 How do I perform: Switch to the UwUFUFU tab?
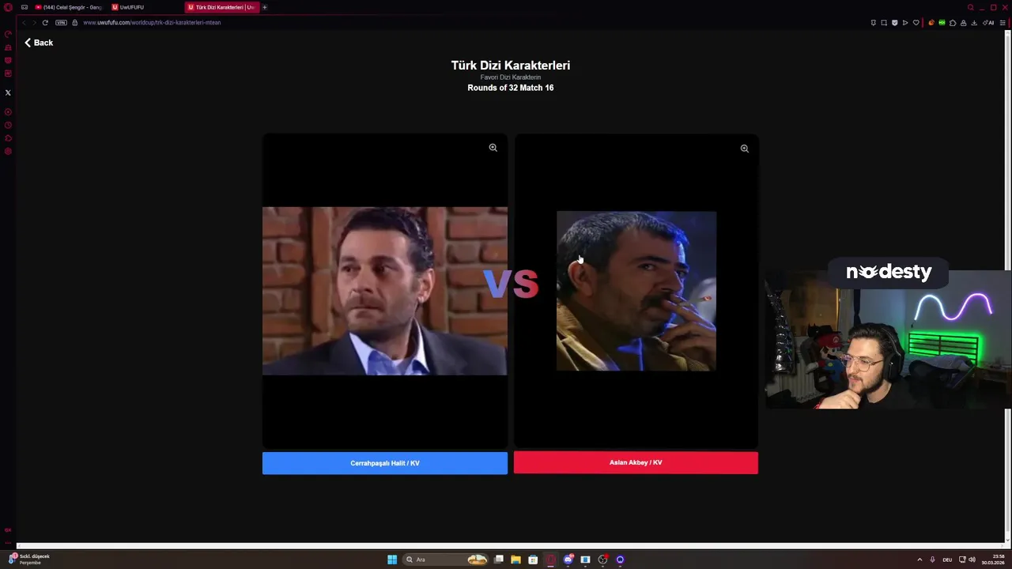pos(128,7)
